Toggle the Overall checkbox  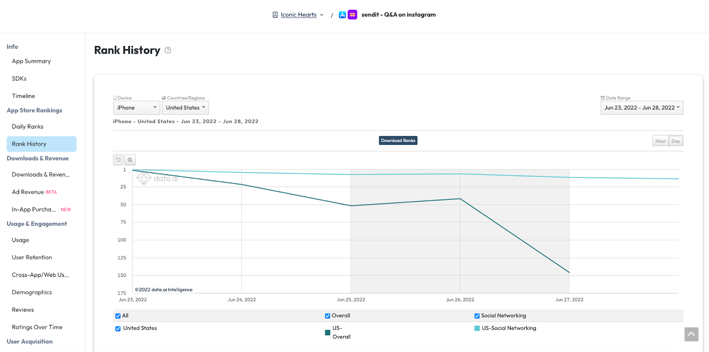[327, 316]
